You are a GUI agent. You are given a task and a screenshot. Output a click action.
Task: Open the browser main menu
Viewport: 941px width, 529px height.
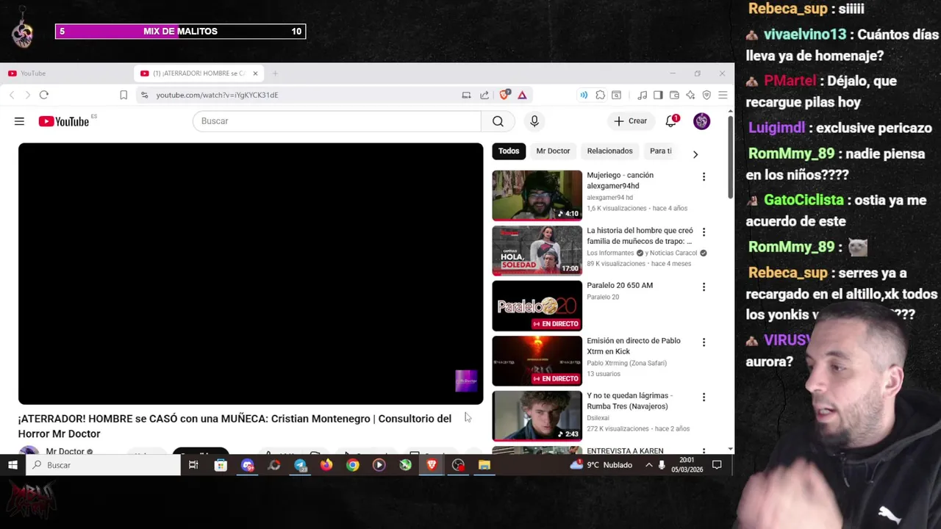(x=723, y=95)
